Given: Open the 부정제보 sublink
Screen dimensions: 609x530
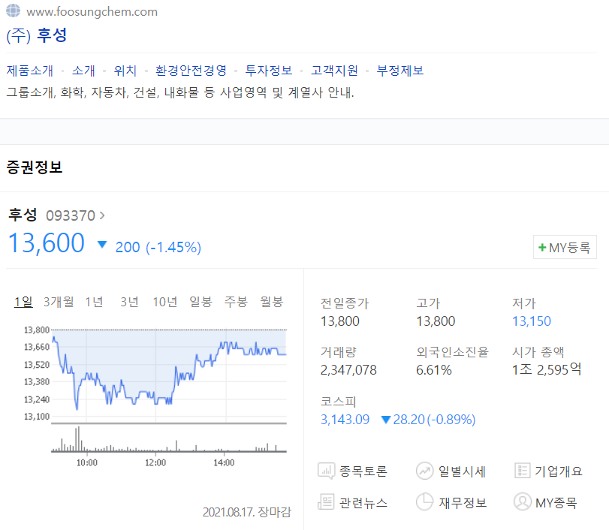Looking at the screenshot, I should click(400, 71).
